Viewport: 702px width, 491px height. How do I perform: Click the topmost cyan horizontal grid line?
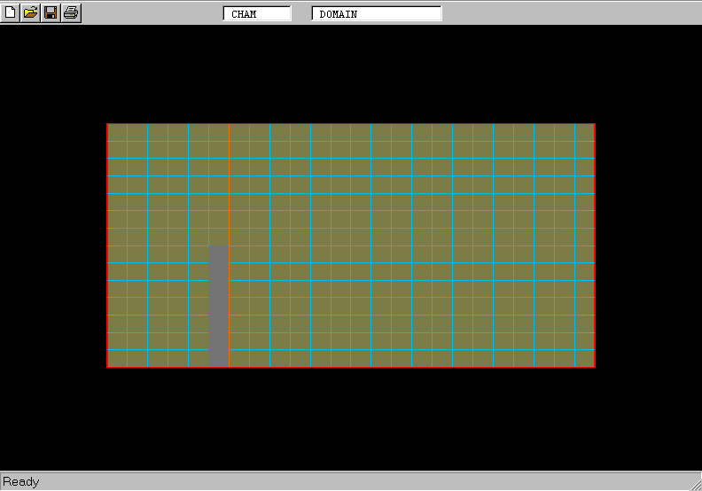coord(355,159)
